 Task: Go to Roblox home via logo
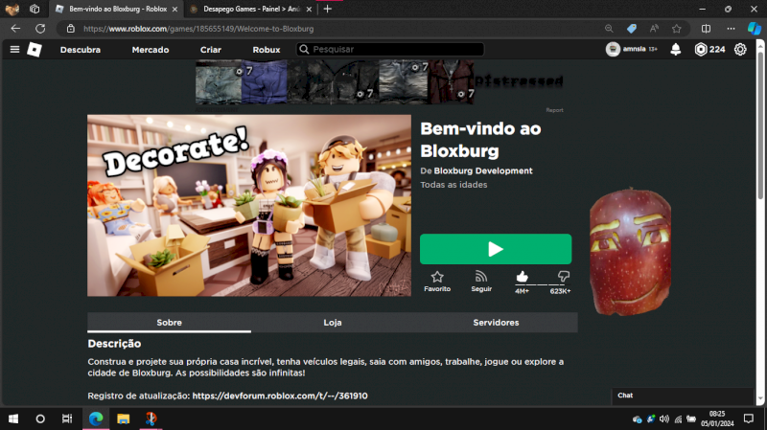coord(35,50)
